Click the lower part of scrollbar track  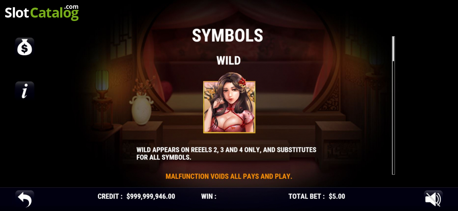click(x=393, y=153)
